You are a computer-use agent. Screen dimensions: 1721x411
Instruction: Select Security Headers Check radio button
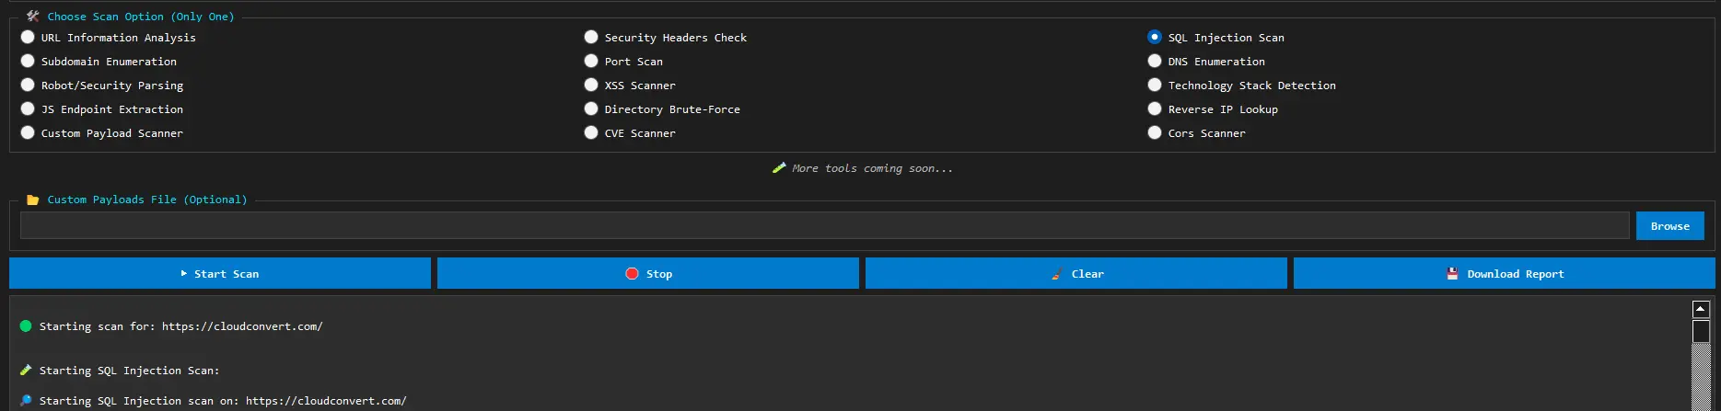pos(591,38)
